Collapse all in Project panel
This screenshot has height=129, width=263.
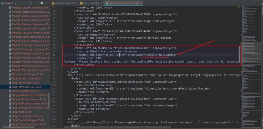tap(35, 3)
